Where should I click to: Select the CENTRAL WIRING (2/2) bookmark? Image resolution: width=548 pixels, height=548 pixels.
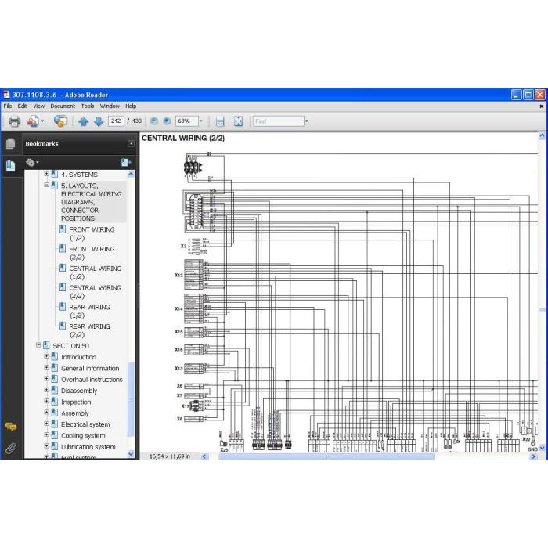tap(95, 292)
